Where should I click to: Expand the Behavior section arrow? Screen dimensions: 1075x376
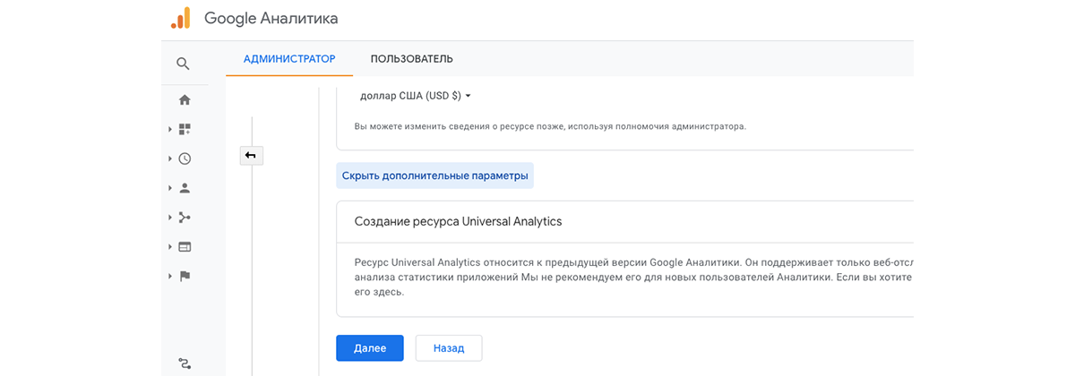click(x=170, y=247)
